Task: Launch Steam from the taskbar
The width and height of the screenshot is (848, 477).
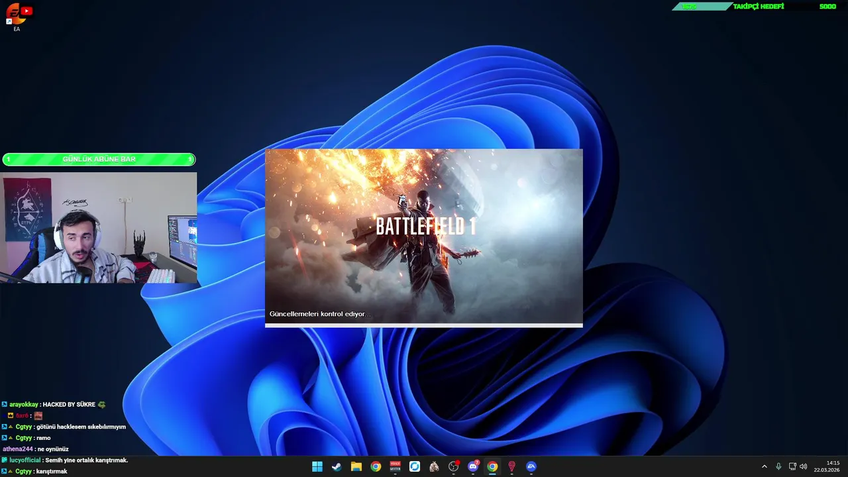Action: pyautogui.click(x=337, y=466)
